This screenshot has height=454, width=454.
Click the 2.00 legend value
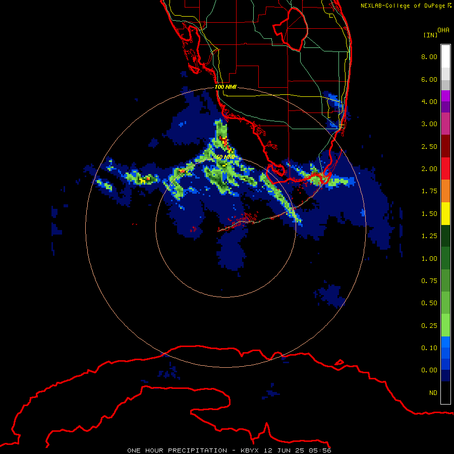click(x=429, y=169)
